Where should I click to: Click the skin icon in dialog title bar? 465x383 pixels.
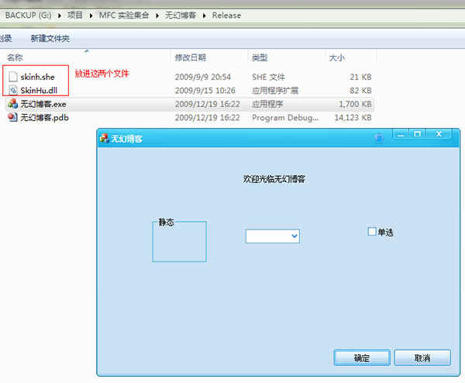click(379, 138)
